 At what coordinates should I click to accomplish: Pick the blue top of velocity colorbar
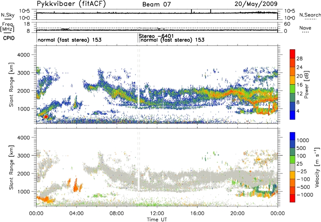[293, 136]
